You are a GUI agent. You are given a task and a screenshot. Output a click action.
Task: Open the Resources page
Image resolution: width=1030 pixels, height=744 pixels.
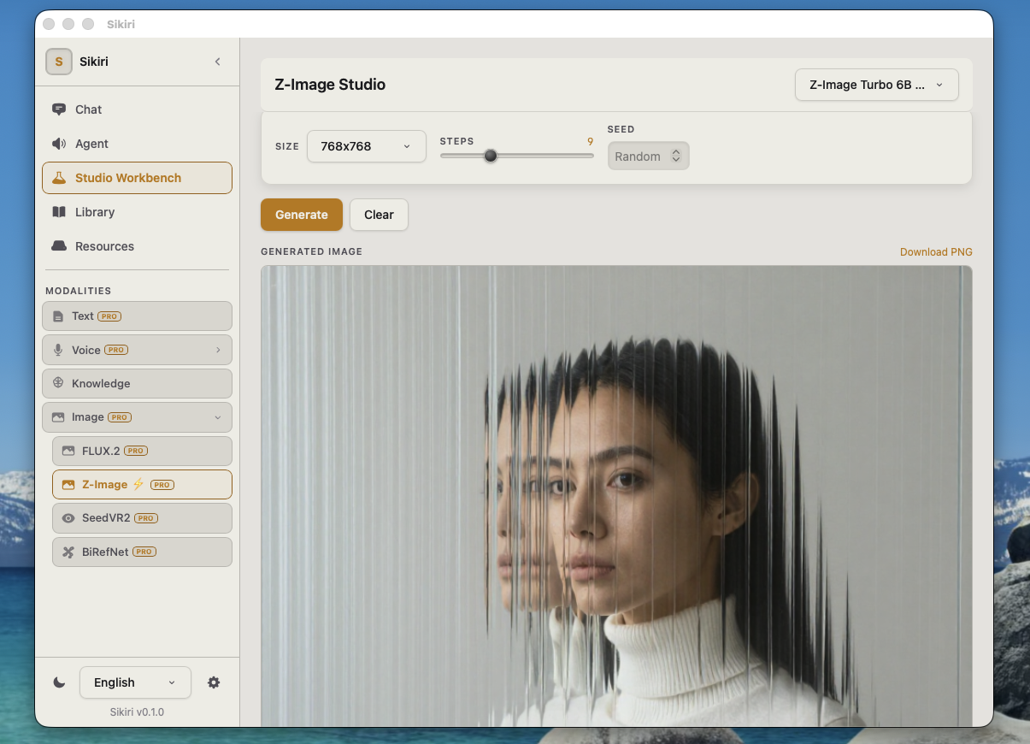(137, 246)
